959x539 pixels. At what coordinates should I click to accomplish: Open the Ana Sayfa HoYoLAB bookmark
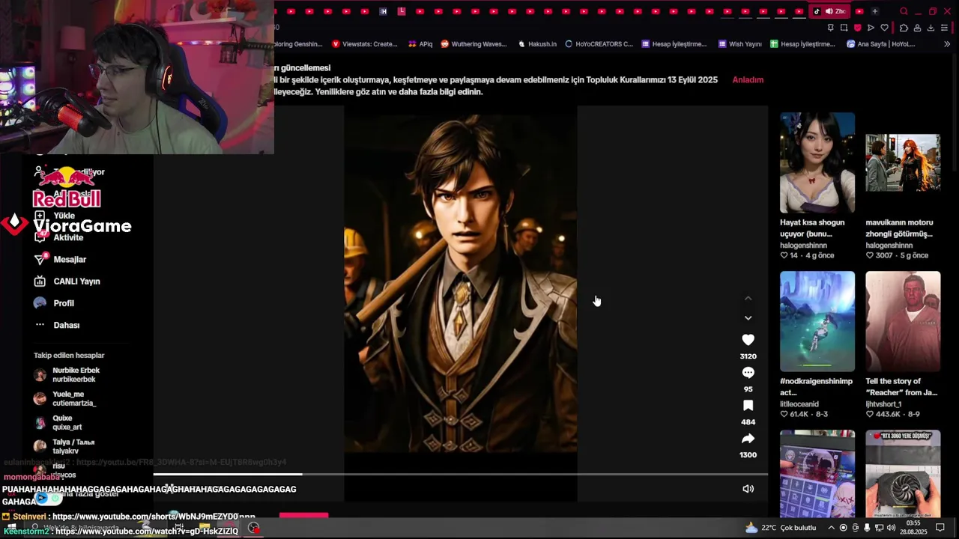881,44
